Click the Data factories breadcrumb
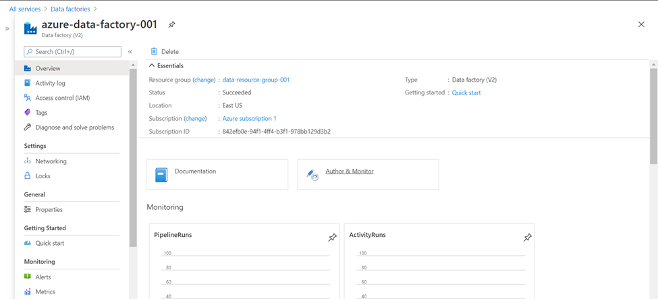Image resolution: width=658 pixels, height=299 pixels. [x=71, y=9]
